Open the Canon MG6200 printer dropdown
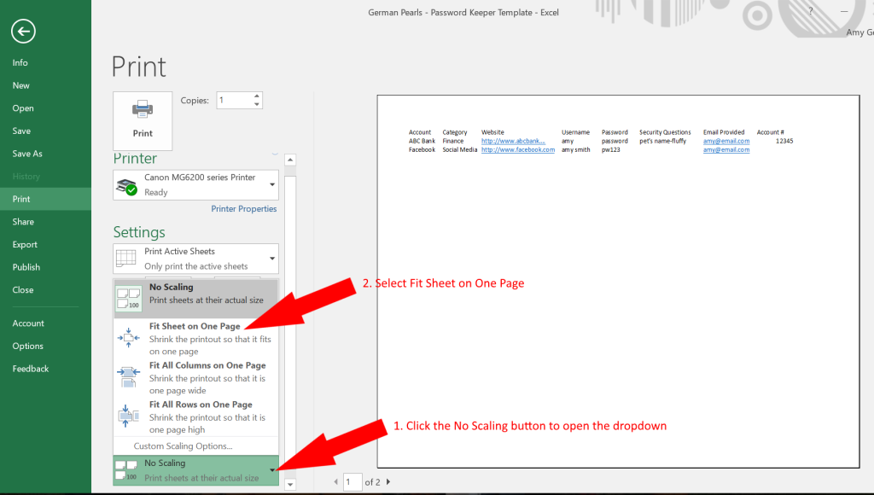Viewport: 874px width, 495px height. [x=272, y=184]
